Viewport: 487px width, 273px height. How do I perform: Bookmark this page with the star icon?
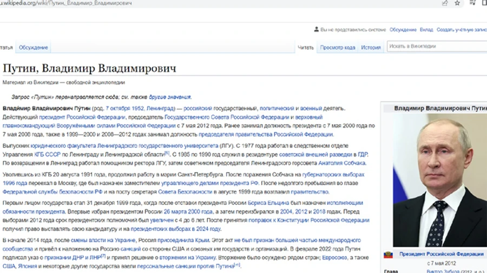[x=457, y=3]
